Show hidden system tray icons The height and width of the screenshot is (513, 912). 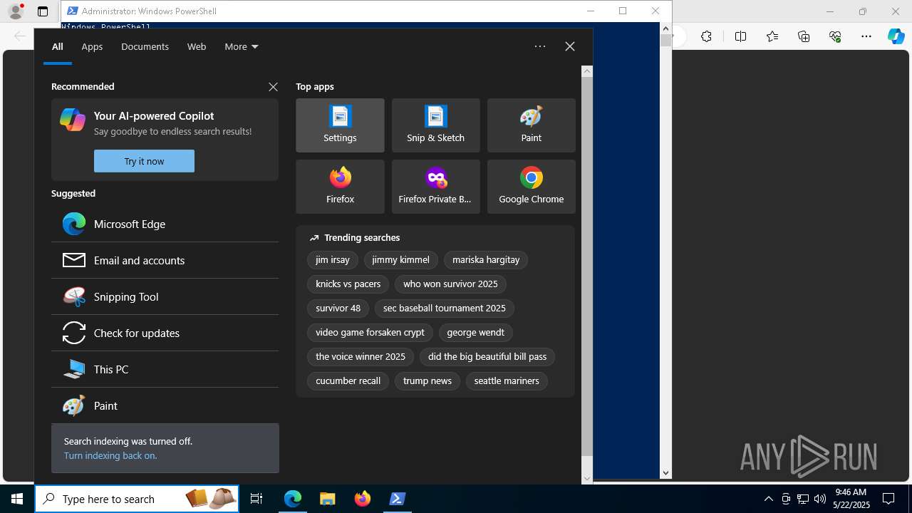point(768,499)
